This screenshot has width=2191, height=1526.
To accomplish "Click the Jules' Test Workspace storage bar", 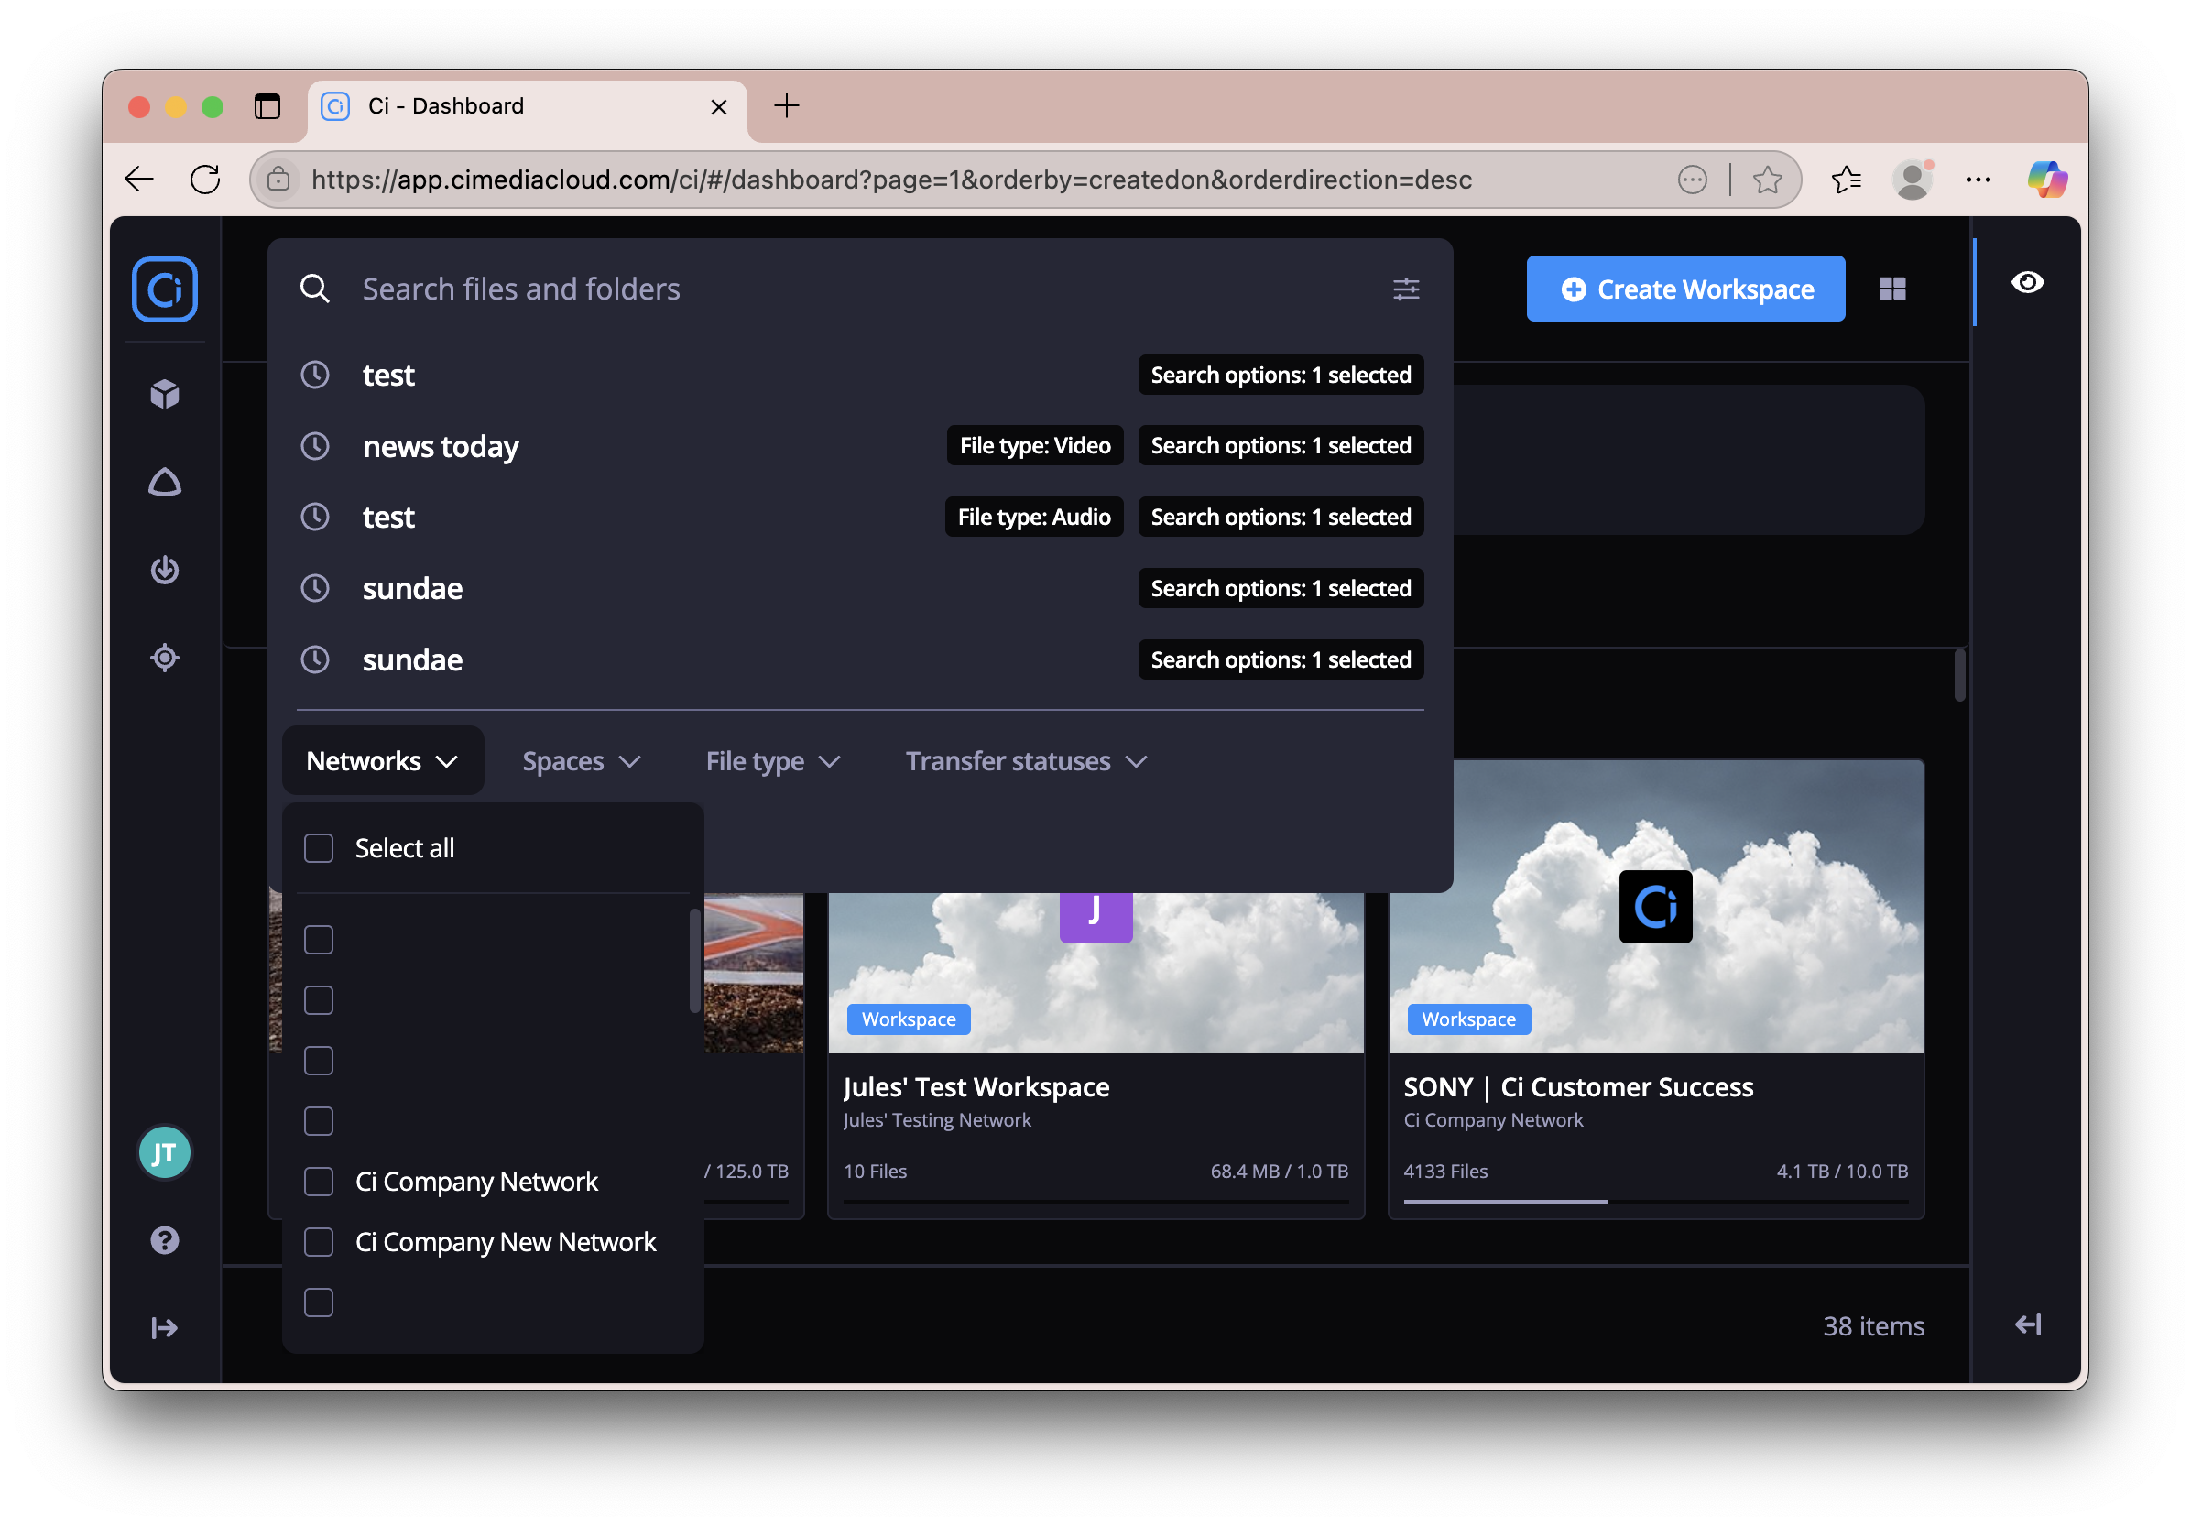I will coord(1095,1201).
